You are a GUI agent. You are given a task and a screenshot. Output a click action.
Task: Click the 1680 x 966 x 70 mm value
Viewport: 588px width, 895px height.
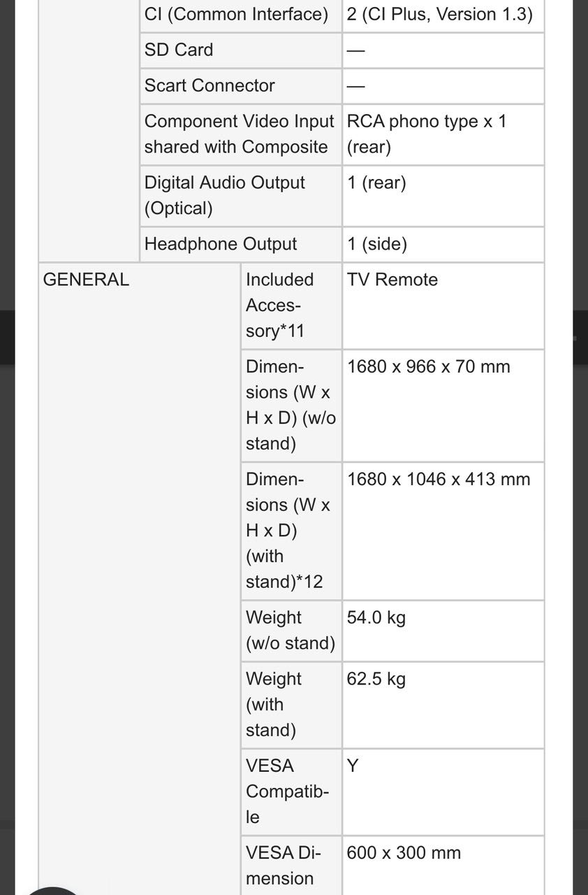[x=428, y=366]
